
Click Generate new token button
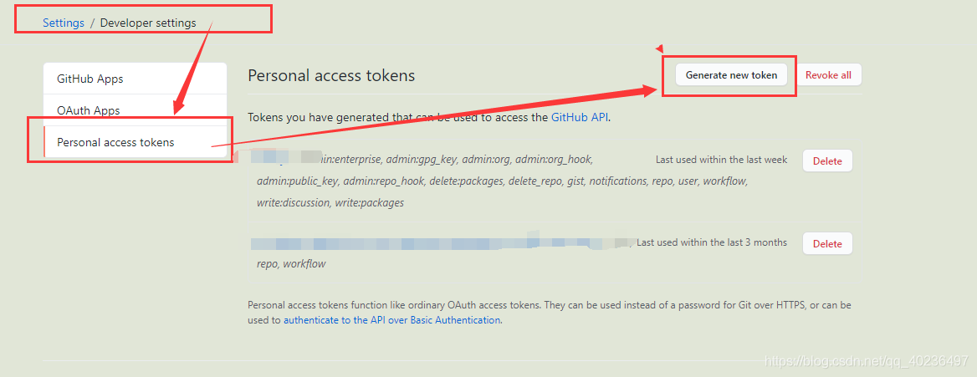(x=732, y=74)
